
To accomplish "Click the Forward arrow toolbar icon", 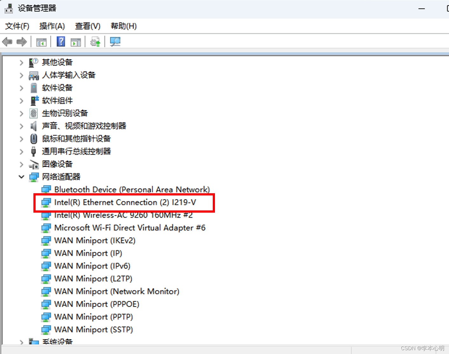I will coord(22,42).
